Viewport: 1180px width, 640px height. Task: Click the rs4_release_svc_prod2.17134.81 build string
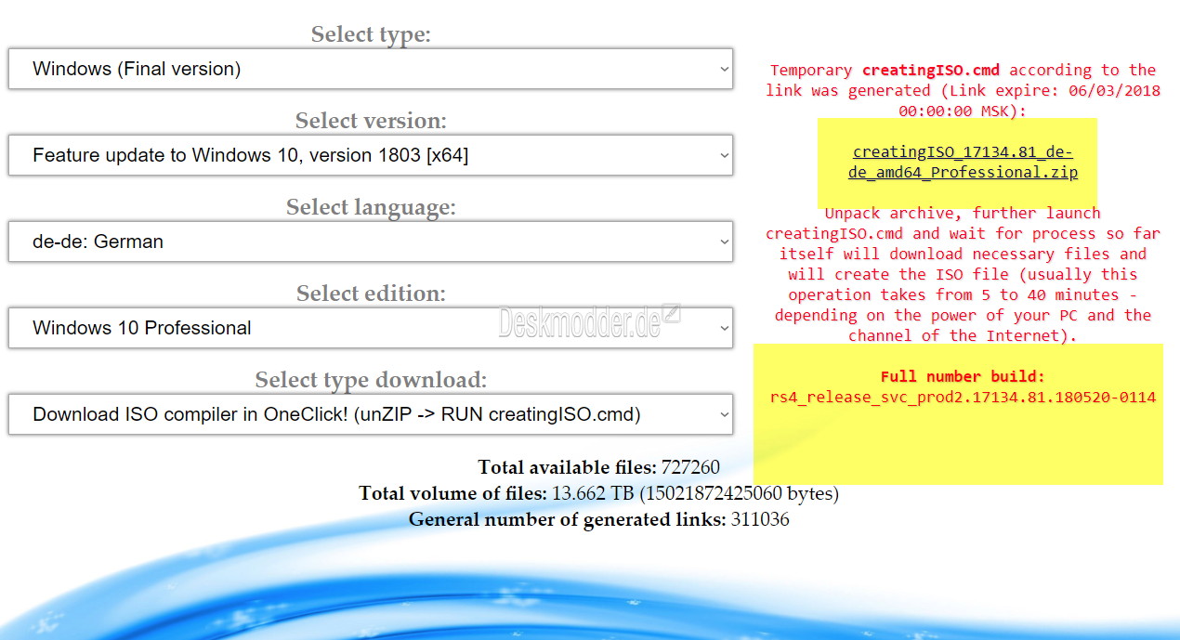[963, 398]
